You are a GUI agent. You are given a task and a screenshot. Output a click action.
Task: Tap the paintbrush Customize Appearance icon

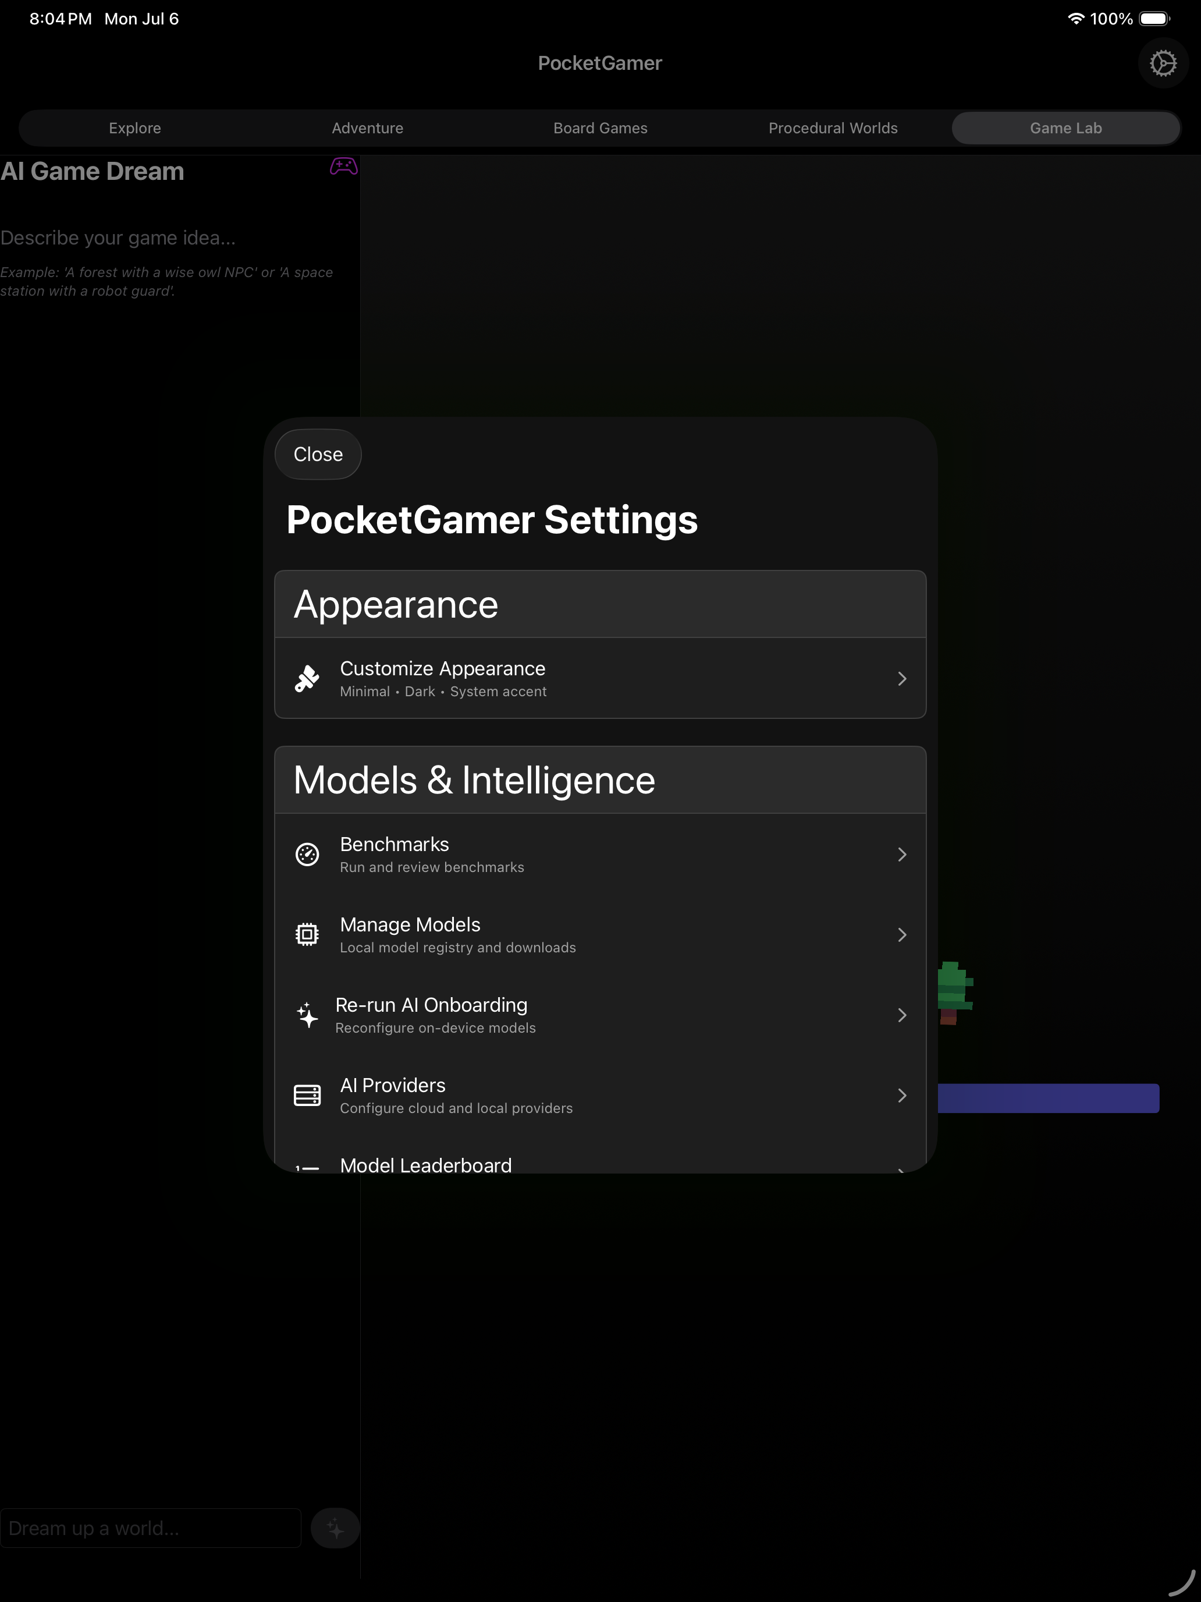pos(307,679)
